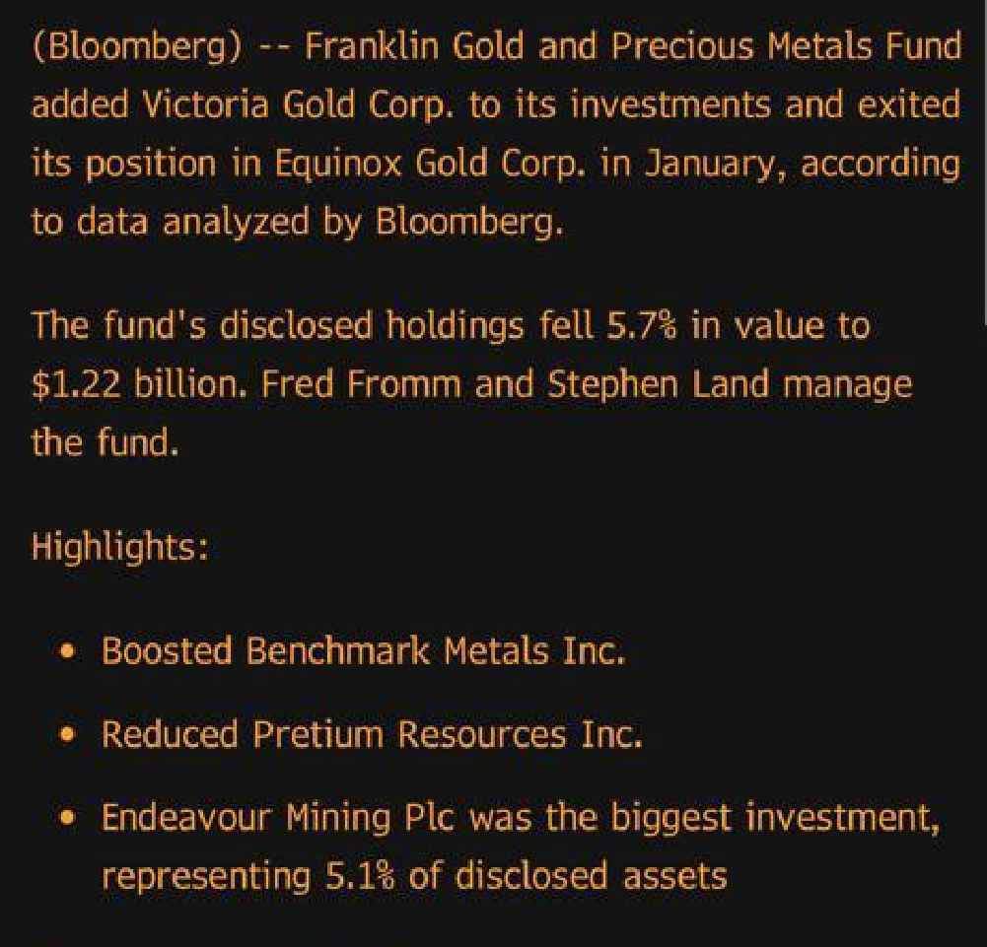The image size is (987, 947).
Task: Click the "Highlights:" heading
Action: 120,545
